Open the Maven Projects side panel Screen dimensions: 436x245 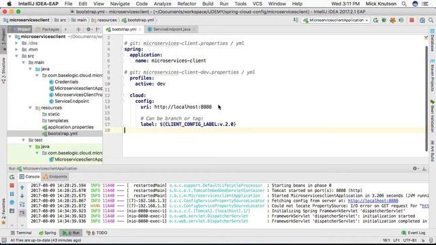[433, 76]
